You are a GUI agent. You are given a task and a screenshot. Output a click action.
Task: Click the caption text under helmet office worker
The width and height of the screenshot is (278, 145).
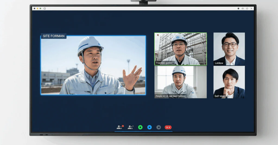170,96
